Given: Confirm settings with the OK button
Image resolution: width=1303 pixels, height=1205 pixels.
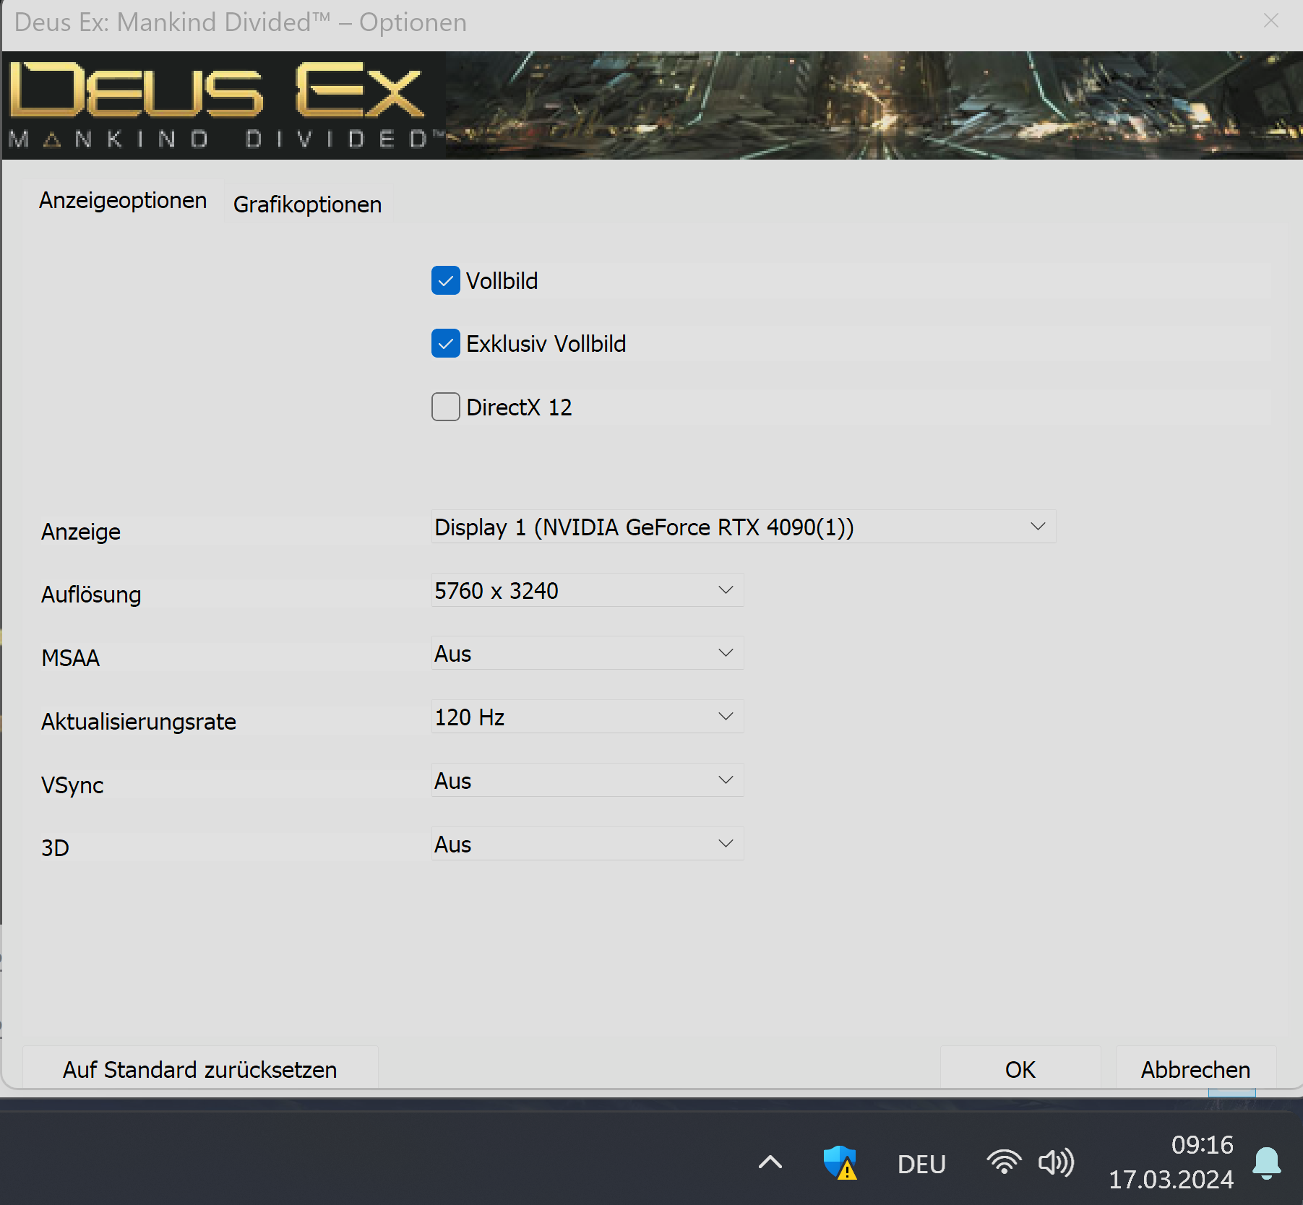Looking at the screenshot, I should click(x=1020, y=1069).
